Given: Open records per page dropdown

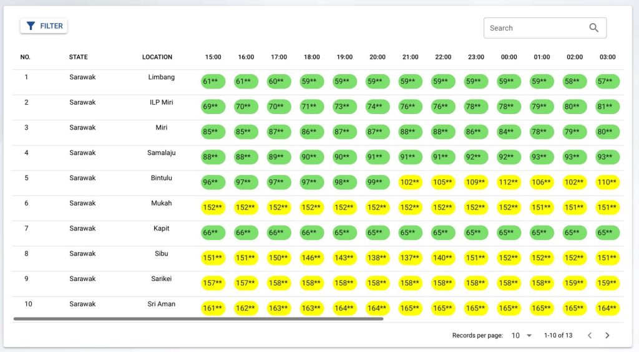Looking at the screenshot, I should 522,335.
